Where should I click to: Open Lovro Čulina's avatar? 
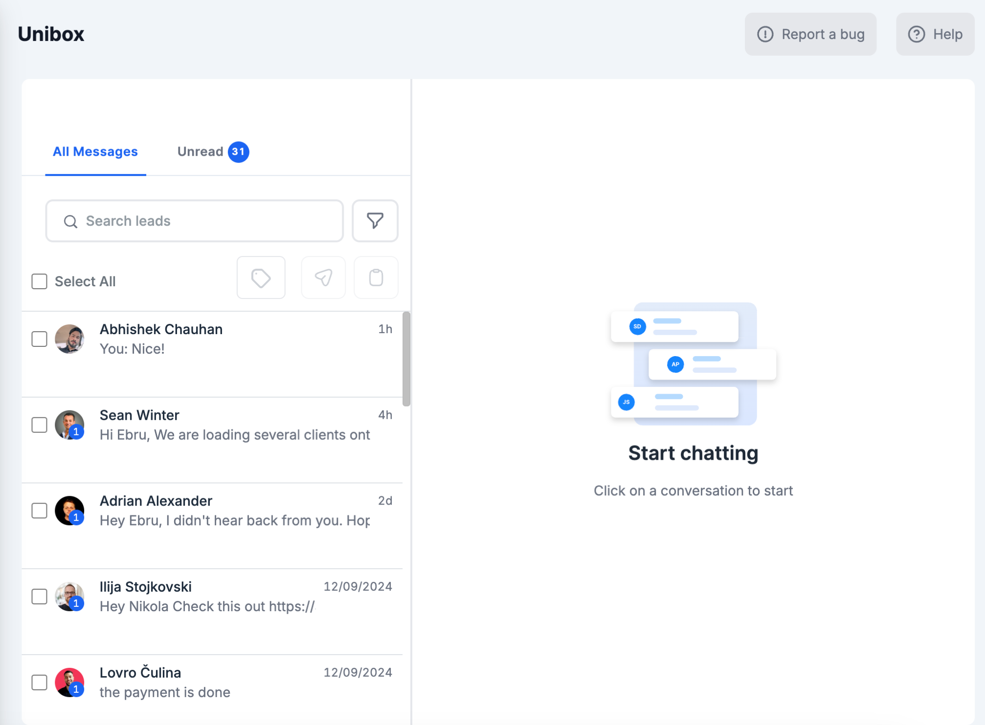pyautogui.click(x=69, y=682)
